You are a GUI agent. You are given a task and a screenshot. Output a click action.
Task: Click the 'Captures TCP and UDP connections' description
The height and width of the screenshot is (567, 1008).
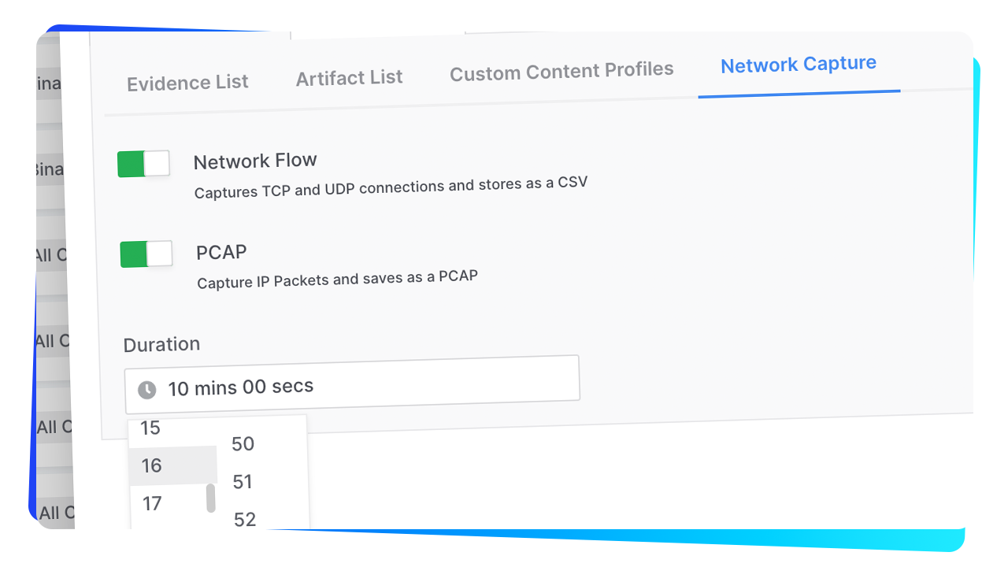point(391,187)
